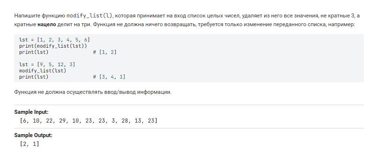Click the Sample Input heading
The width and height of the screenshot is (378, 160).
tap(31, 112)
